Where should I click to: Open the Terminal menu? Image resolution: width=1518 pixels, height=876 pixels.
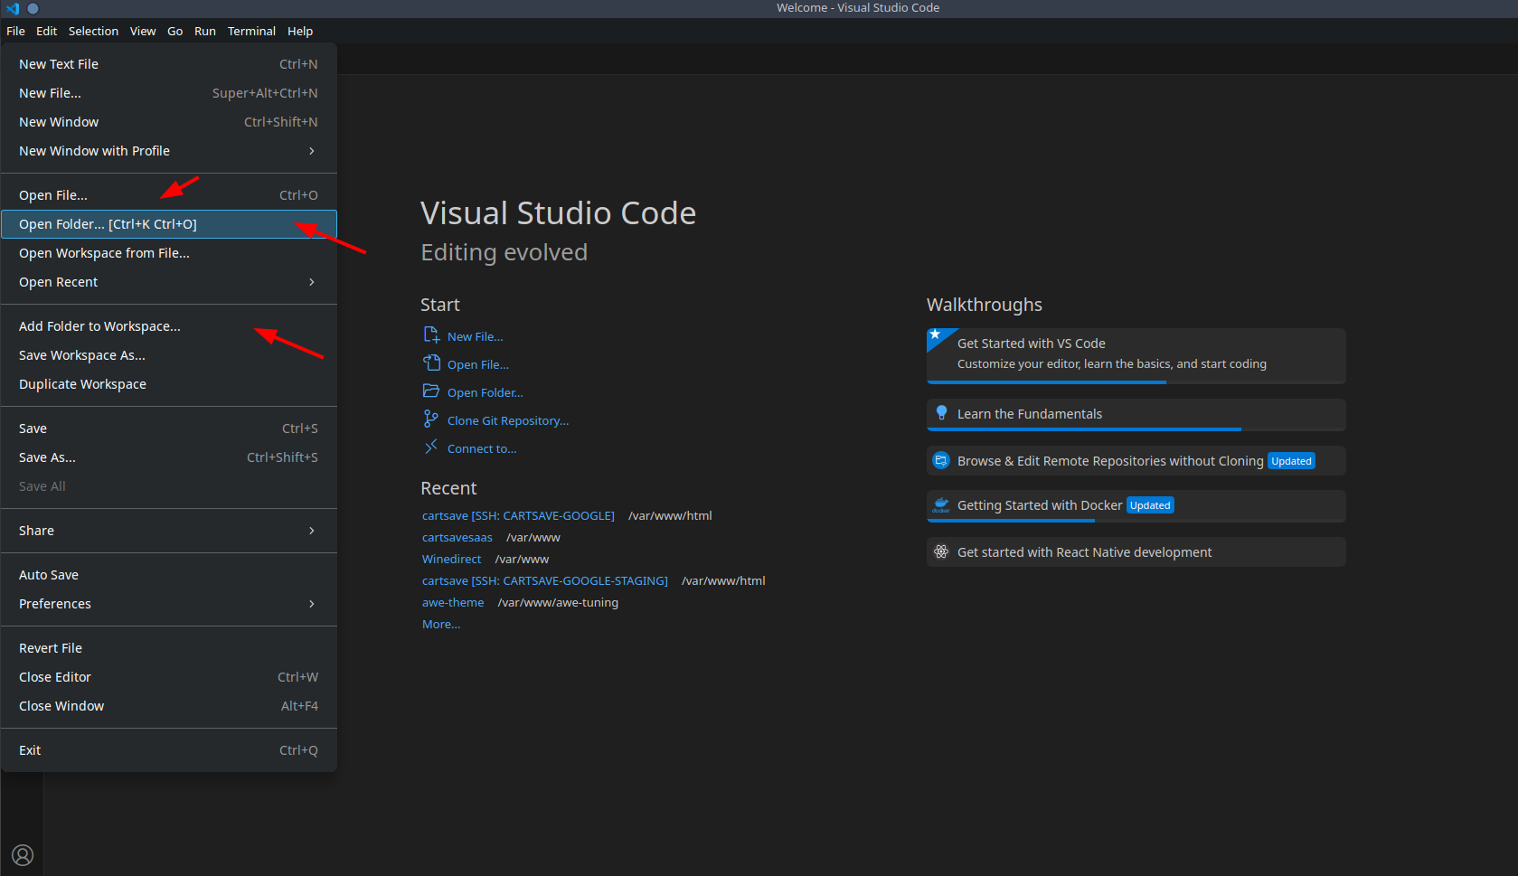click(x=251, y=30)
